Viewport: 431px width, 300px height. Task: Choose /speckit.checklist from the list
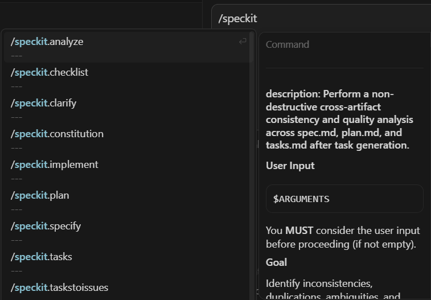tap(128, 78)
